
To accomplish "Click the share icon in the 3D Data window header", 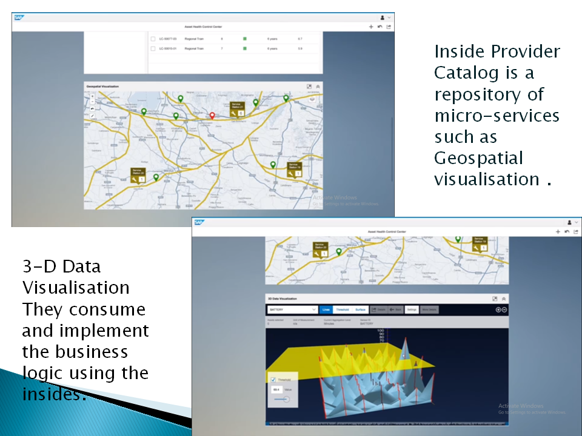I will (576, 232).
